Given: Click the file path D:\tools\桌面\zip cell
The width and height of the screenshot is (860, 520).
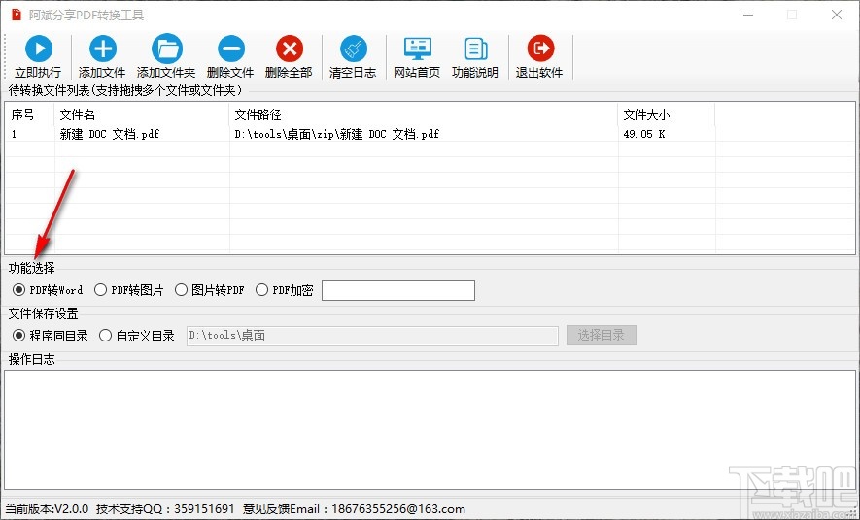Looking at the screenshot, I should (x=337, y=134).
